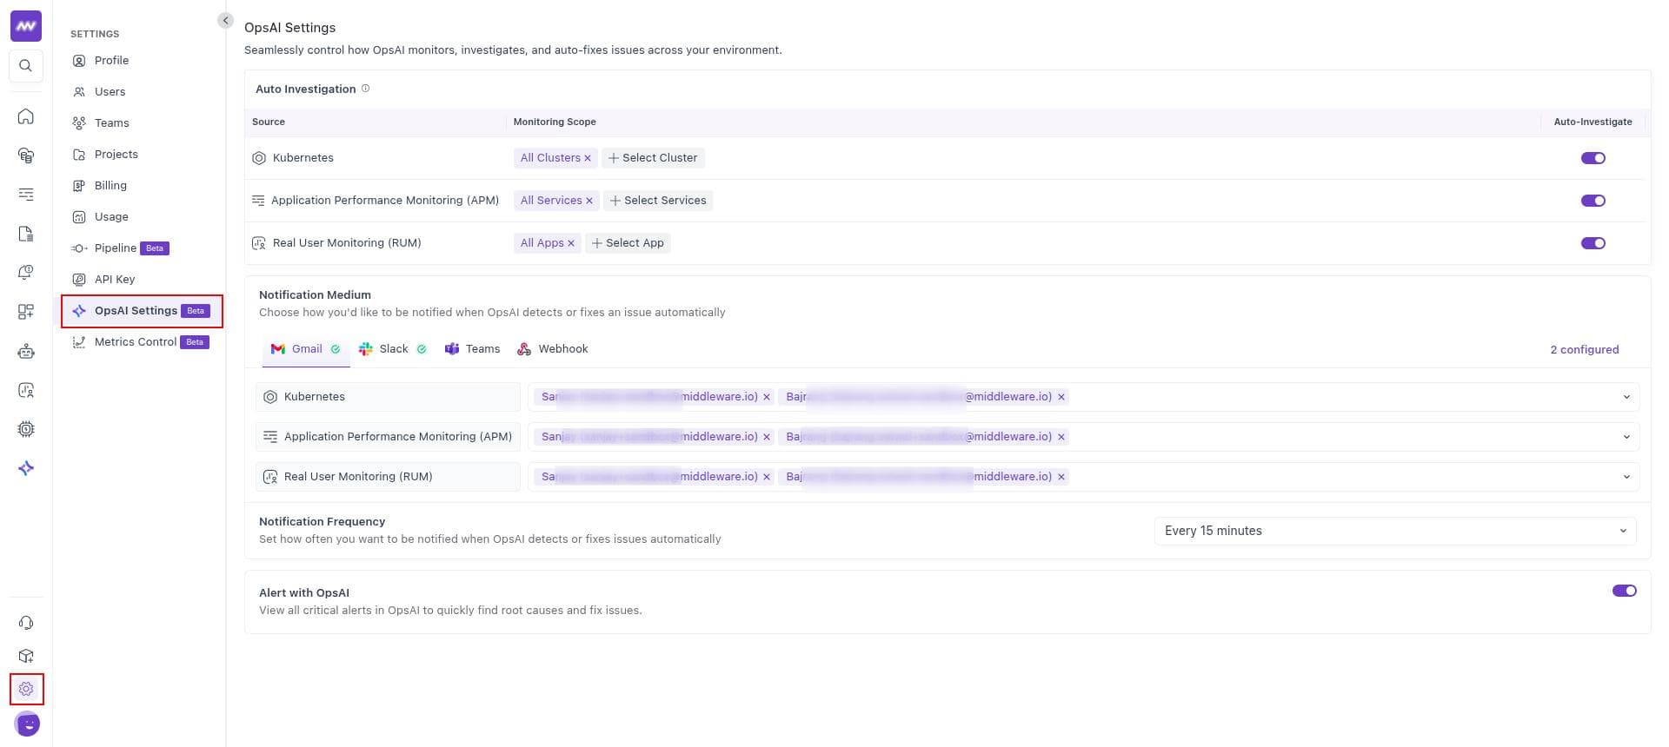Switch to the Gmail tab
The width and height of the screenshot is (1669, 747).
(x=305, y=349)
